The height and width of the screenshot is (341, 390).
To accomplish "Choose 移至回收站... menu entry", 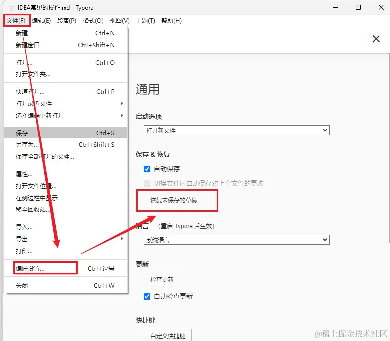I will click(x=65, y=210).
